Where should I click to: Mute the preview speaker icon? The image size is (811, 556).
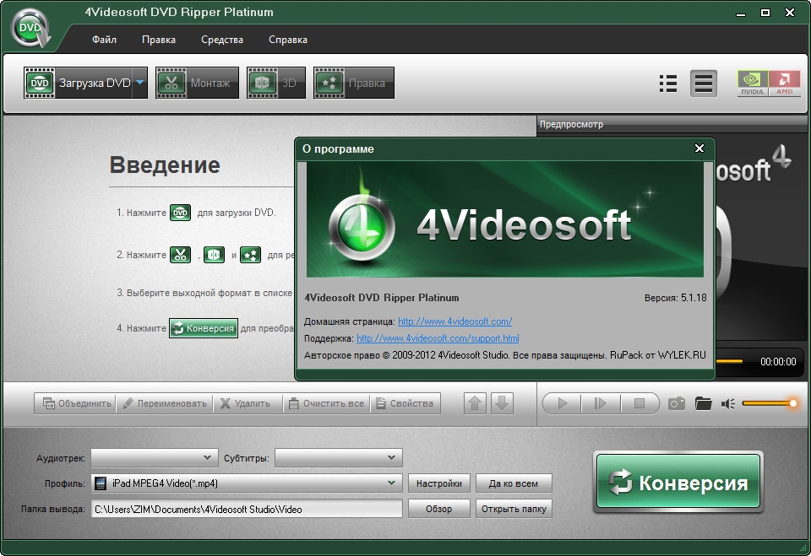728,403
